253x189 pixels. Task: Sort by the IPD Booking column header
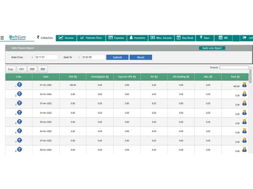[x=181, y=77]
